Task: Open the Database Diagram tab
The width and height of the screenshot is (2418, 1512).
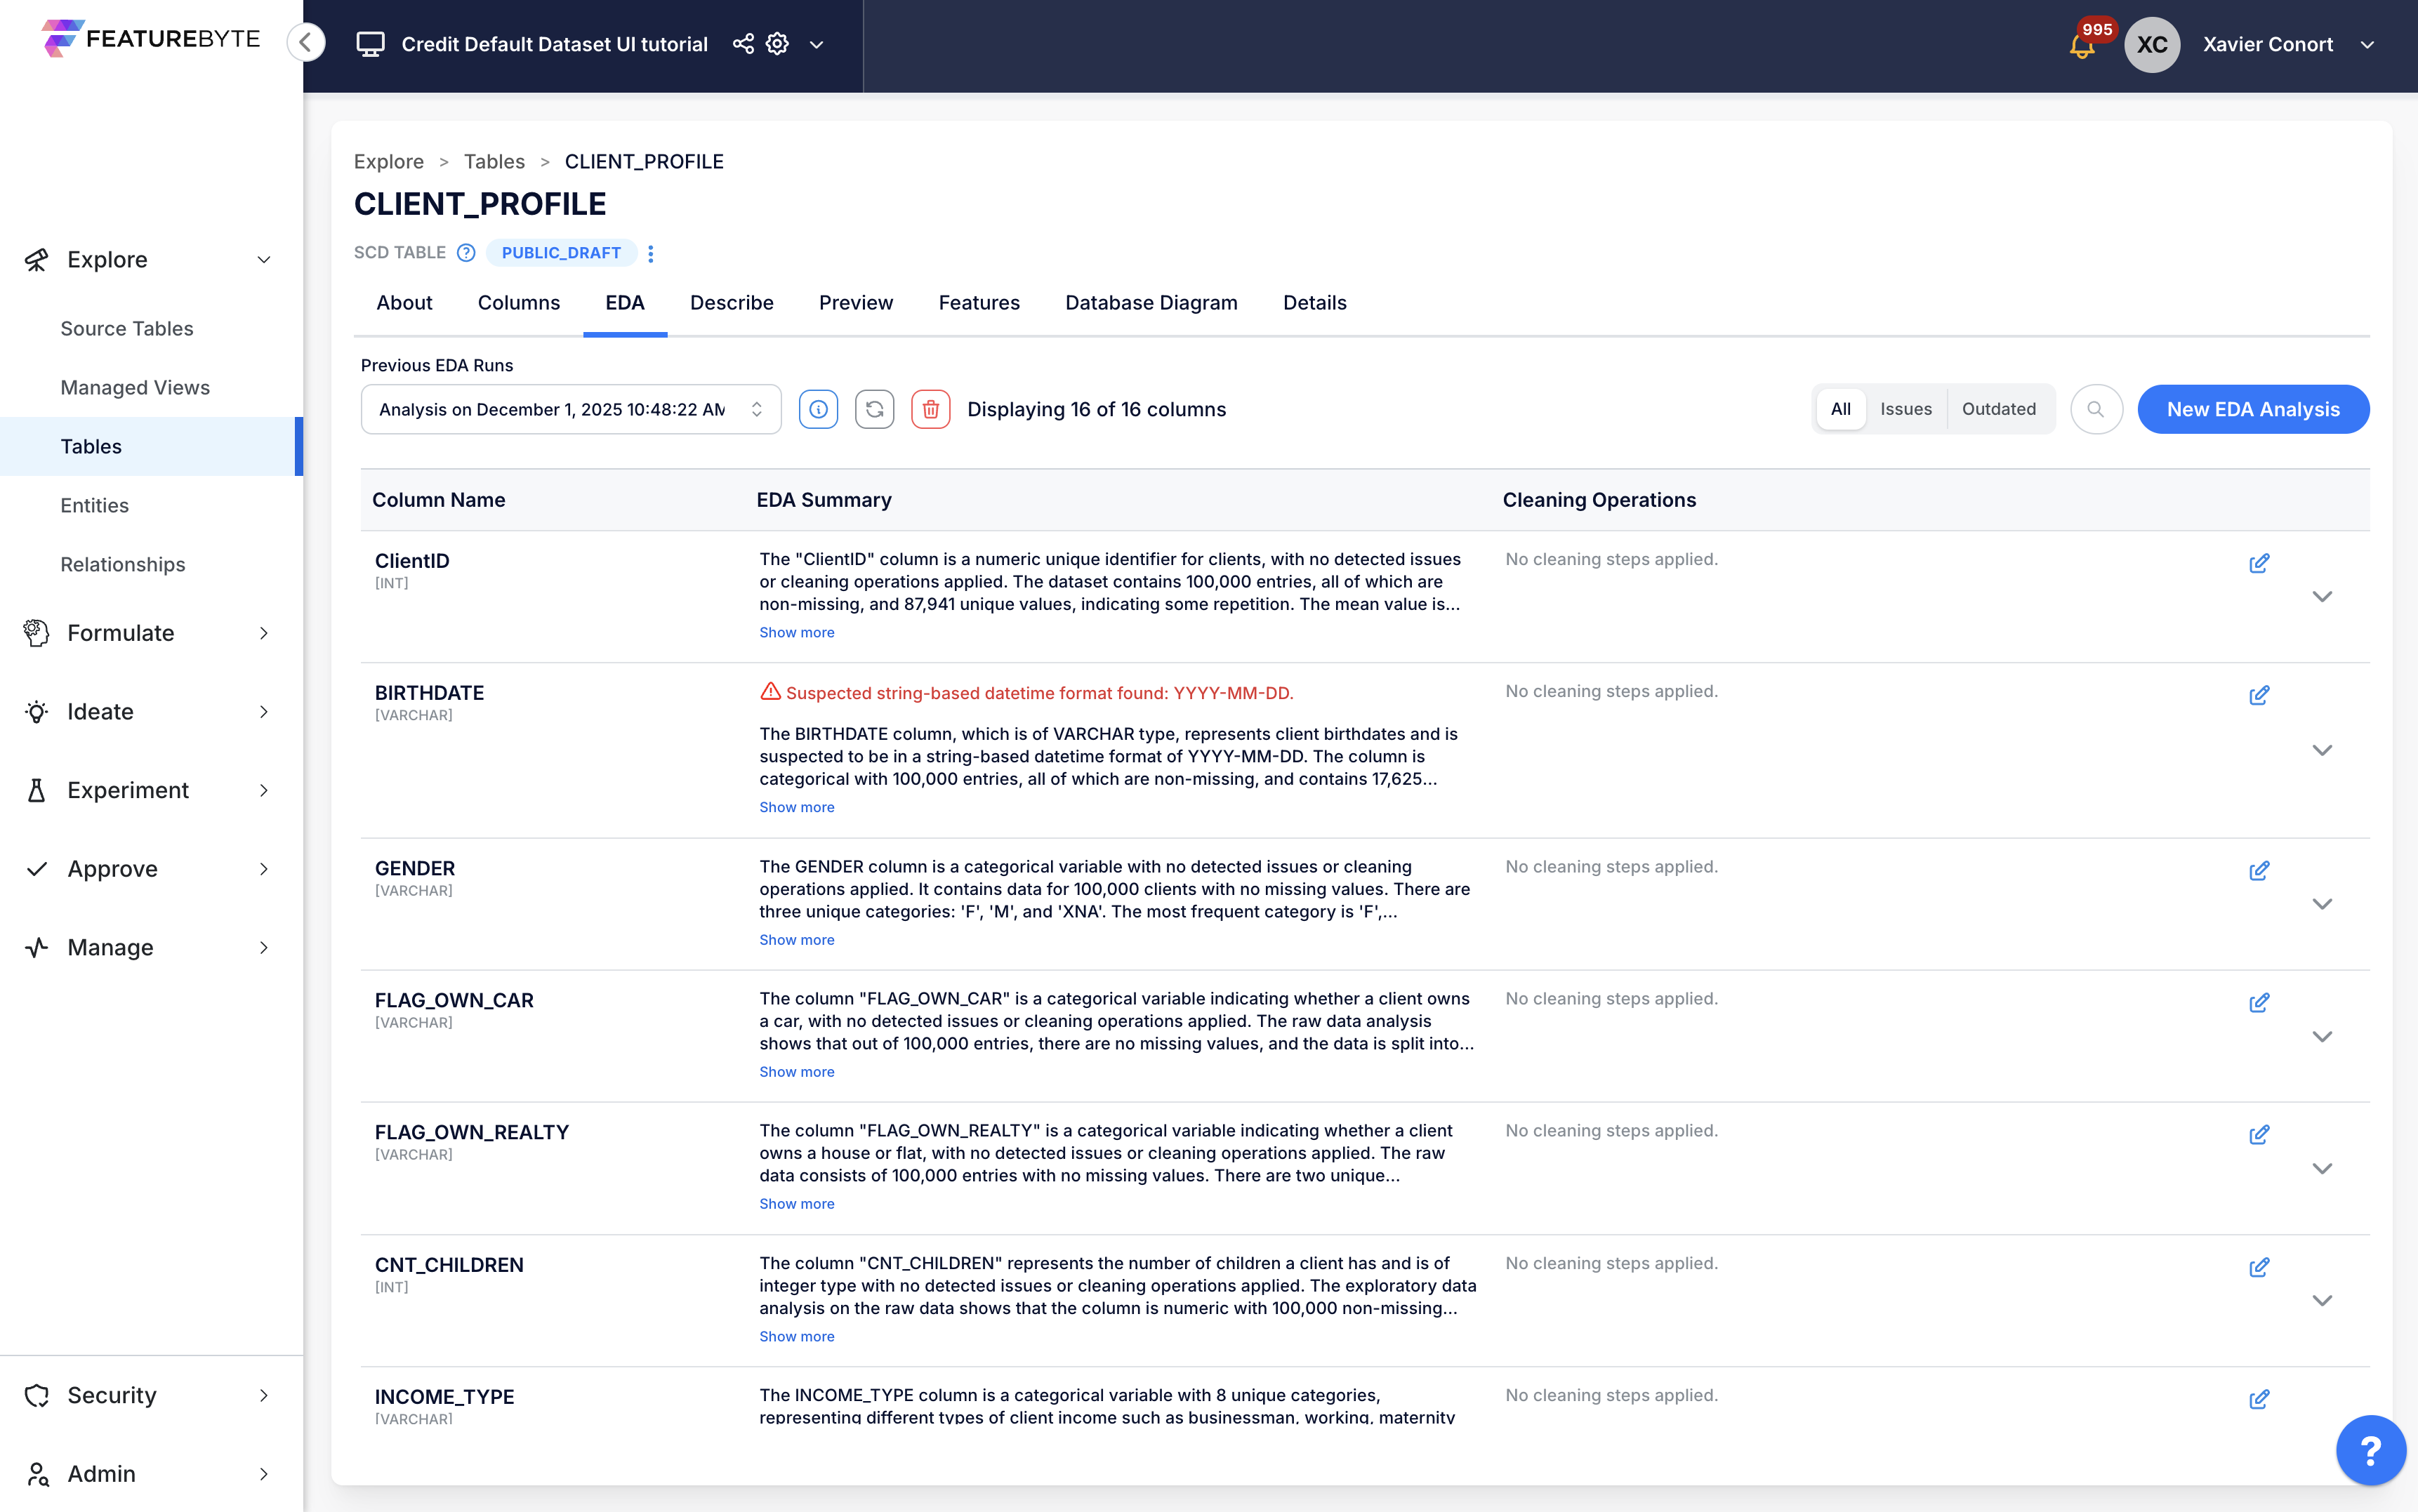Action: (1151, 303)
